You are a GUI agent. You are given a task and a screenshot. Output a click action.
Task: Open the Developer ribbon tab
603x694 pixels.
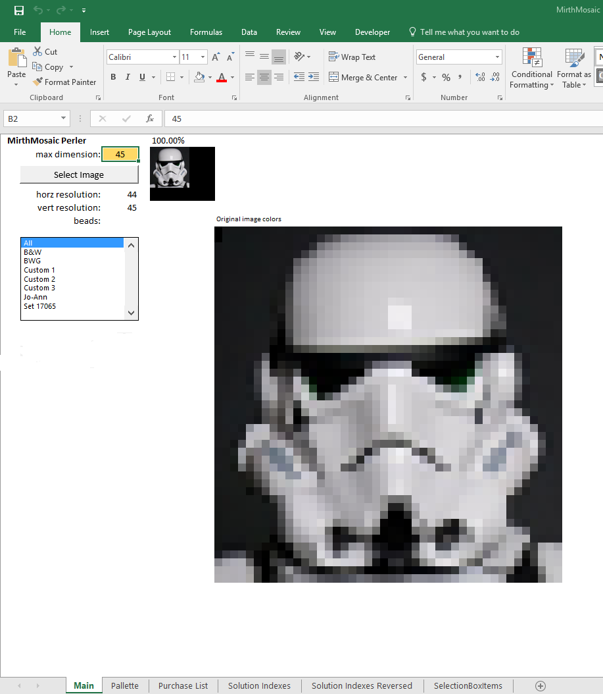tap(372, 32)
